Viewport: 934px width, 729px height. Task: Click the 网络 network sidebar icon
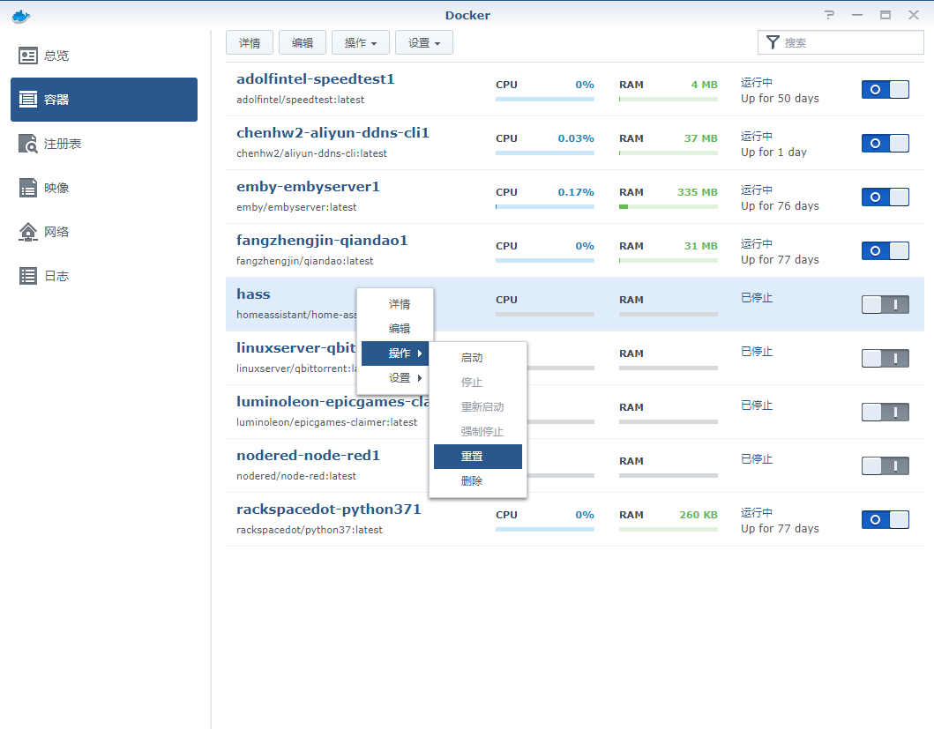click(28, 232)
